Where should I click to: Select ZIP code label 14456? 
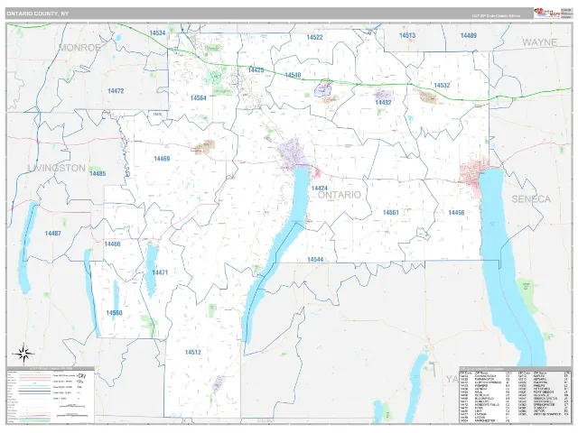coord(456,213)
